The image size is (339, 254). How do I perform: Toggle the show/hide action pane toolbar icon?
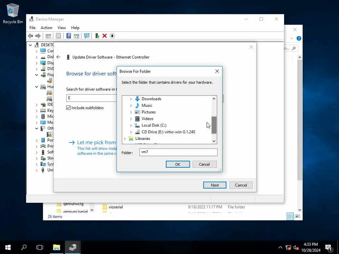[76, 36]
